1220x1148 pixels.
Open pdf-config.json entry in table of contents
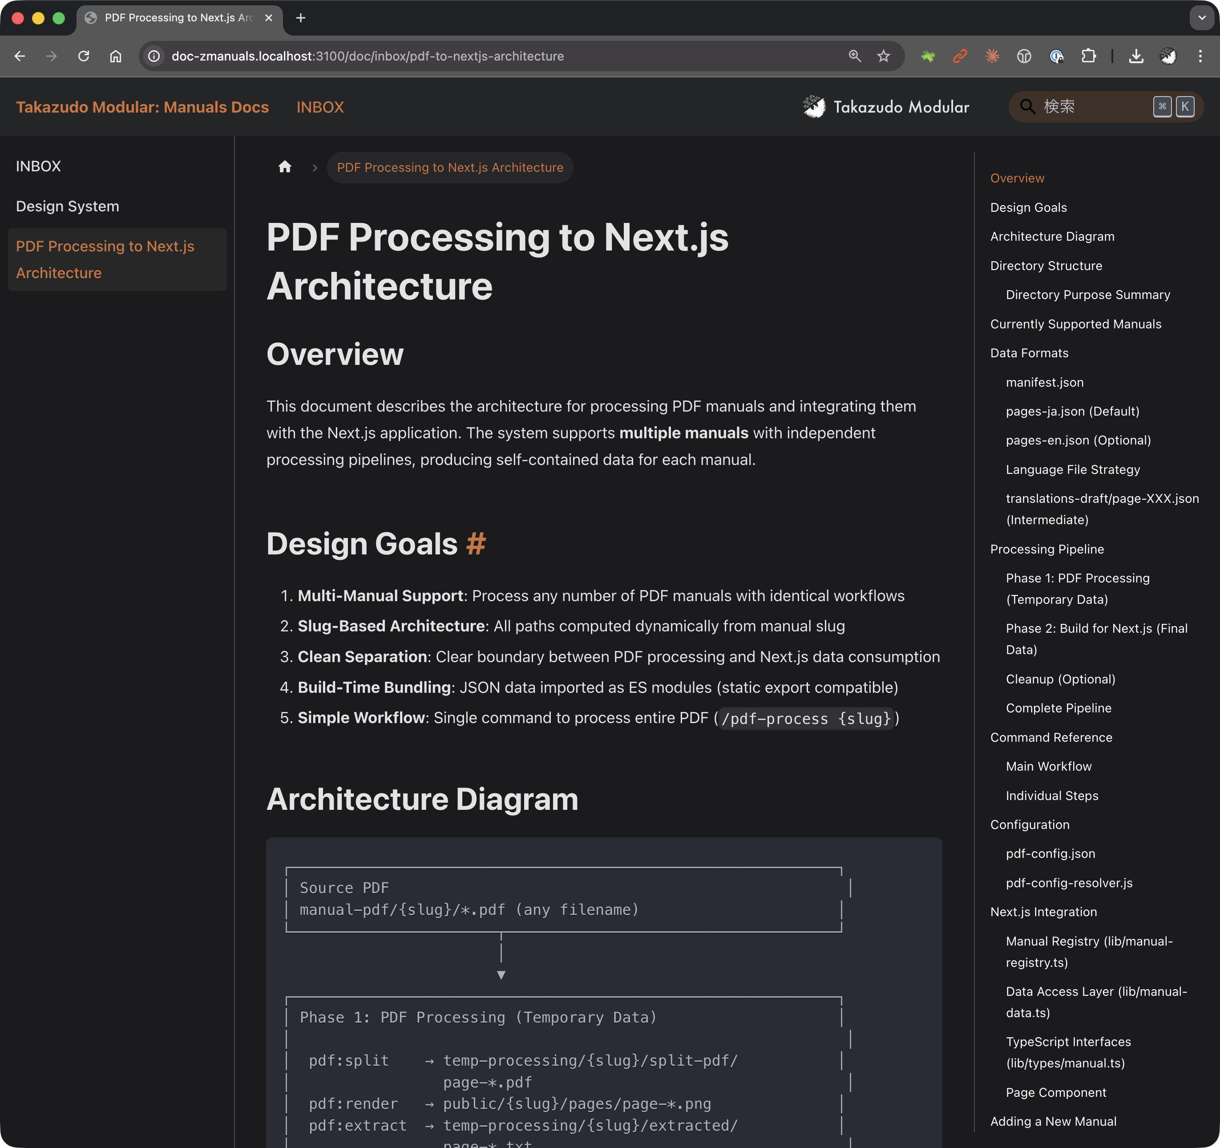(x=1050, y=853)
